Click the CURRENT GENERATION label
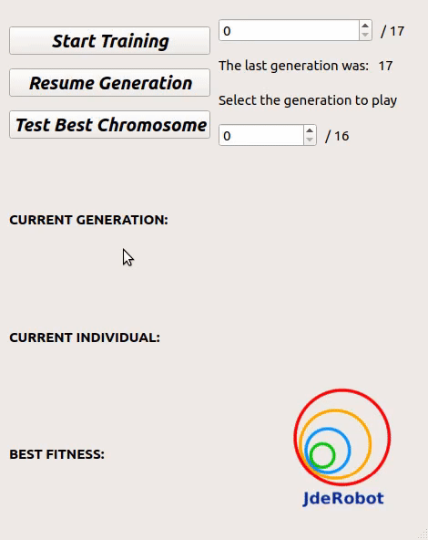Screen dimensions: 428x540 pyautogui.click(x=88, y=220)
